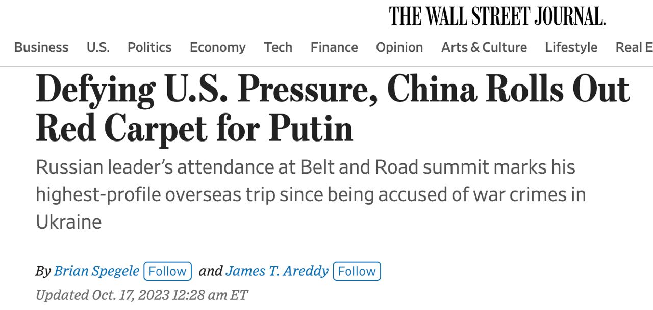Screen dimensions: 653x310
Task: Open the Arts & Culture section
Action: [x=484, y=47]
